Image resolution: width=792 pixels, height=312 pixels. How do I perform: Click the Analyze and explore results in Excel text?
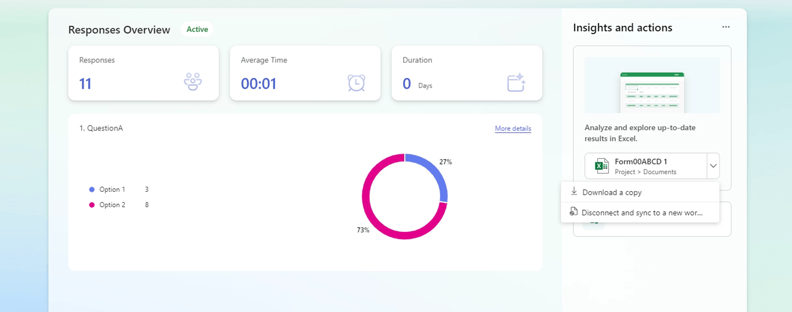coord(640,133)
